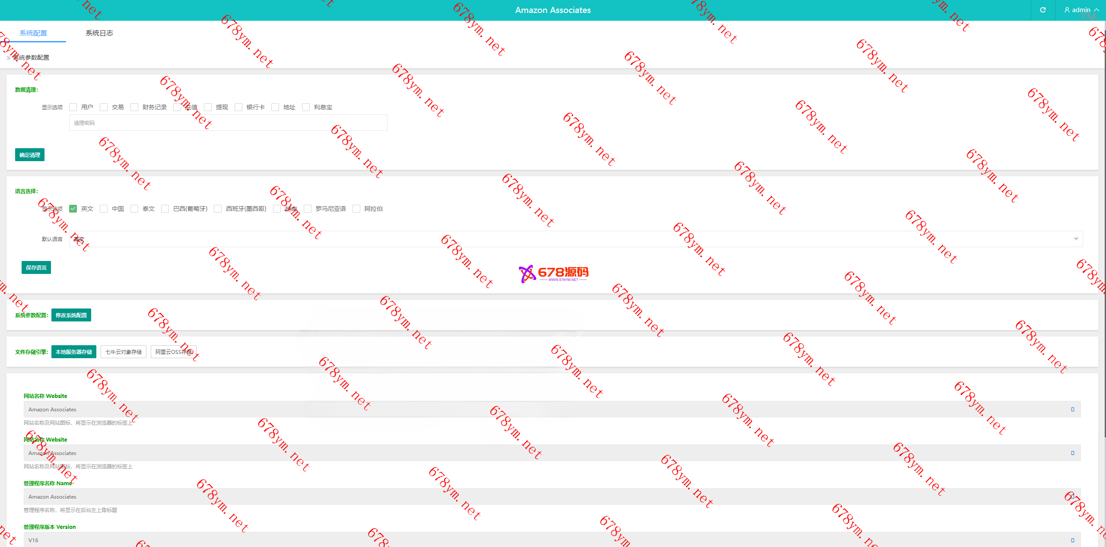1106x547 pixels.
Task: Select the 系统配置 tab
Action: click(x=33, y=33)
